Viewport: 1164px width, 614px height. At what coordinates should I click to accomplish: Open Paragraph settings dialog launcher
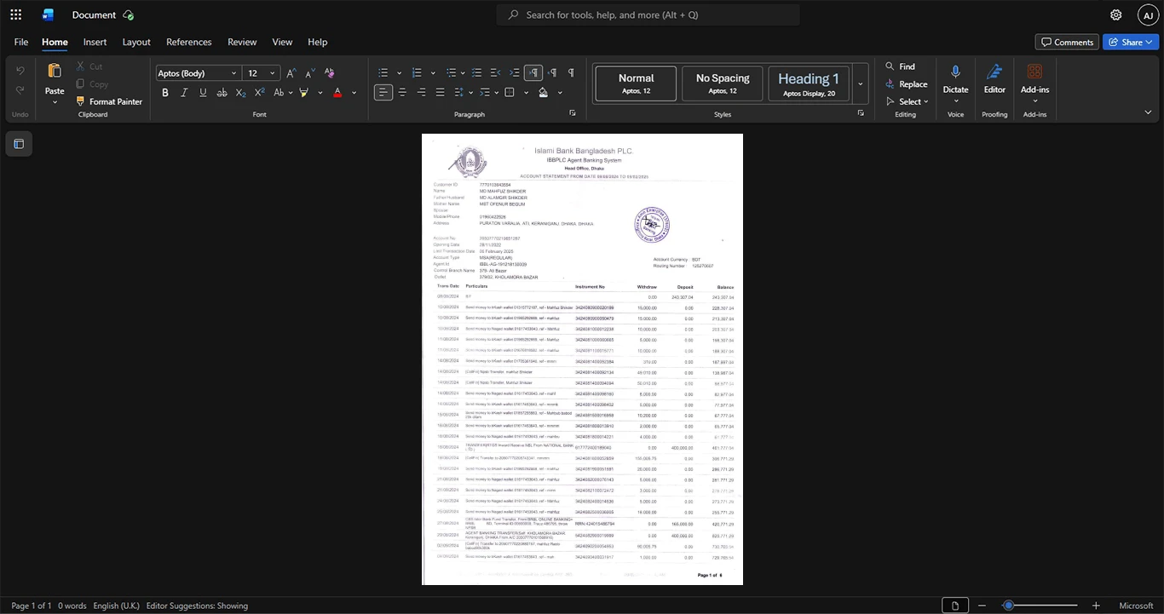click(x=573, y=112)
